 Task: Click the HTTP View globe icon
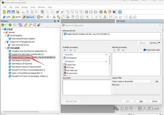click(x=65, y=68)
